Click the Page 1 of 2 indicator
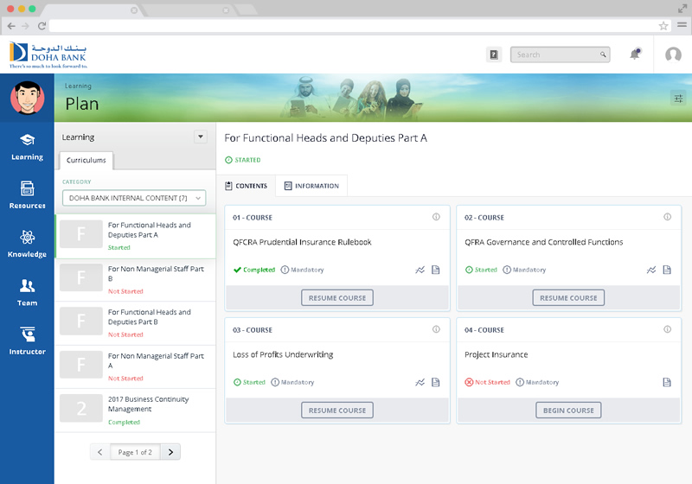The height and width of the screenshot is (484, 692). pos(135,452)
